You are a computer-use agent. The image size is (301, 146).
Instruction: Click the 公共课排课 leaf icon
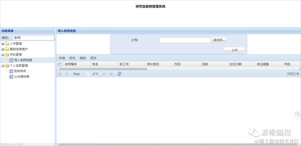pos(11,77)
